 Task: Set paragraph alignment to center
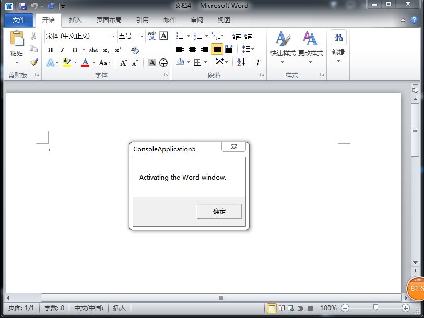(x=192, y=49)
